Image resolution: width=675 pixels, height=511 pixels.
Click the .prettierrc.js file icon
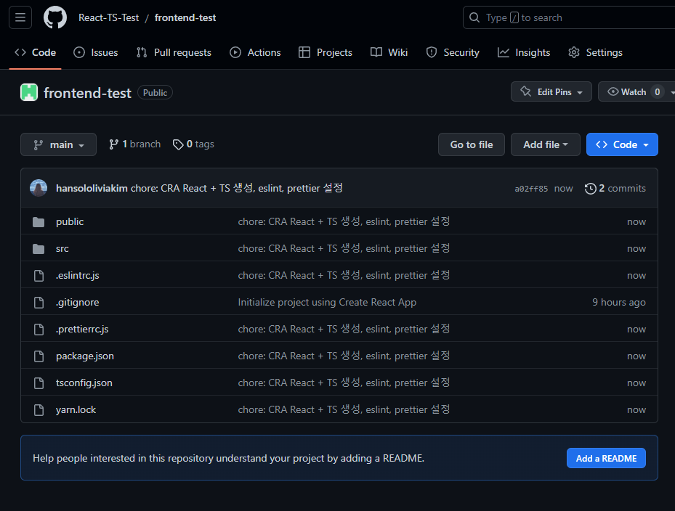tap(39, 329)
